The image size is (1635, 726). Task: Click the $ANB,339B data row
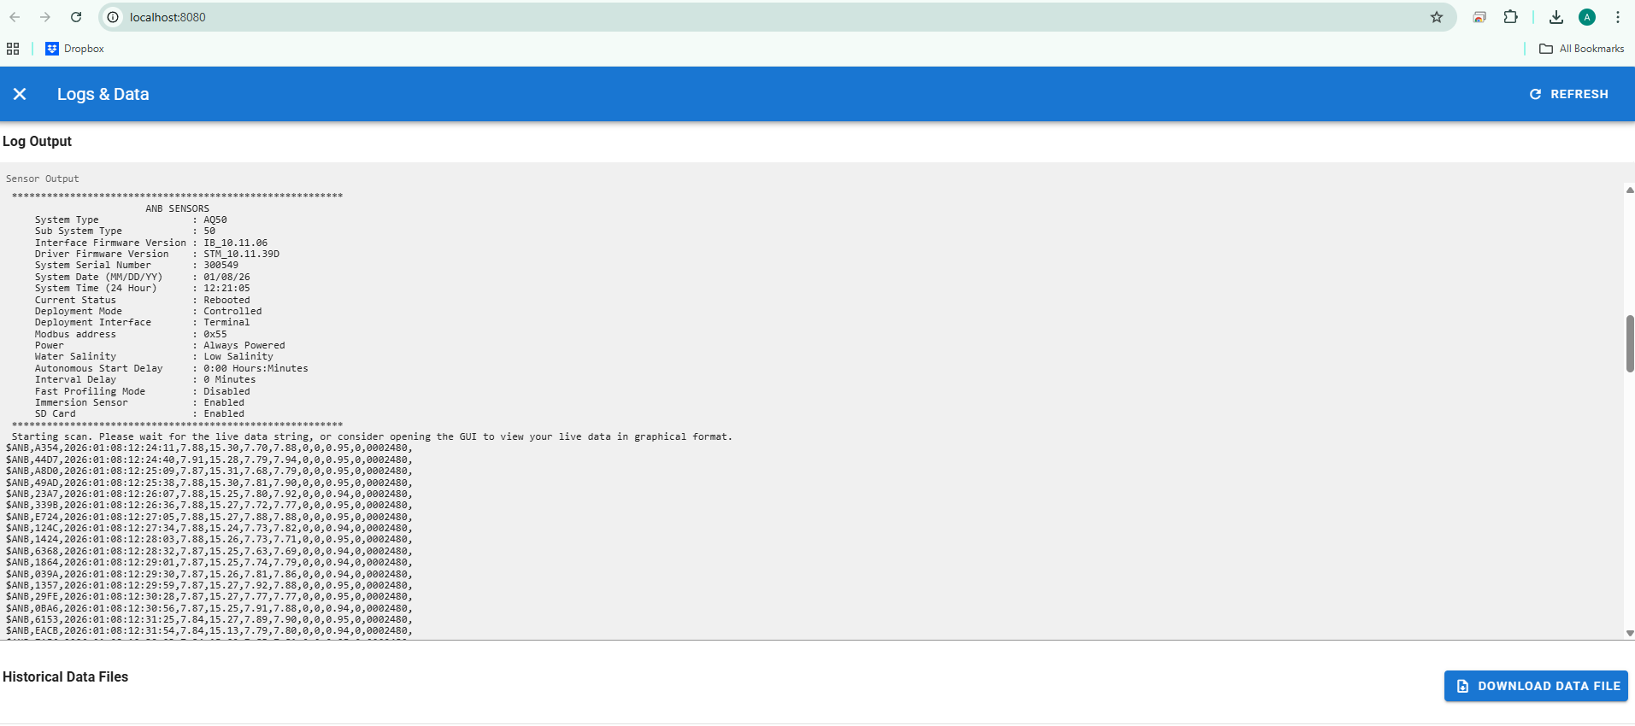pyautogui.click(x=209, y=505)
